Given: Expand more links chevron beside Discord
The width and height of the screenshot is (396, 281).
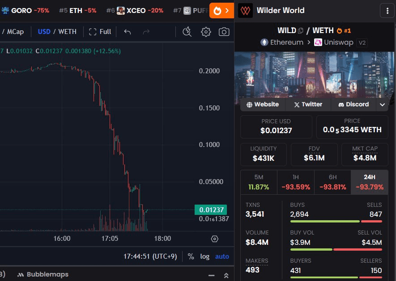Looking at the screenshot, I should 382,105.
